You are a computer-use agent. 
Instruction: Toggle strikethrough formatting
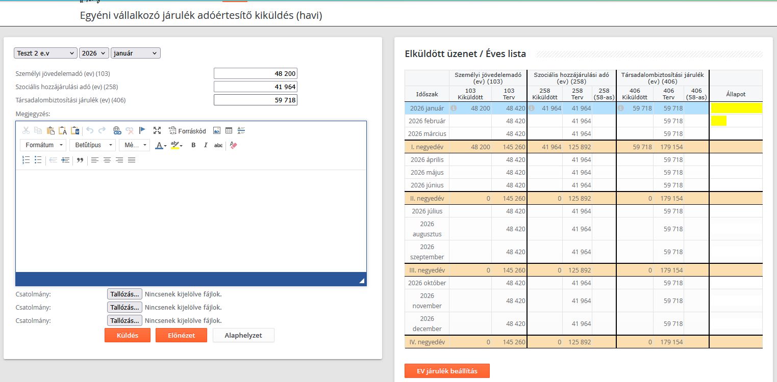tap(218, 145)
